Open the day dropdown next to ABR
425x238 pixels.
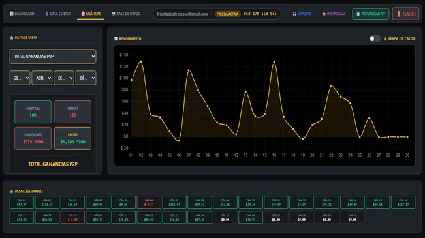click(x=64, y=78)
